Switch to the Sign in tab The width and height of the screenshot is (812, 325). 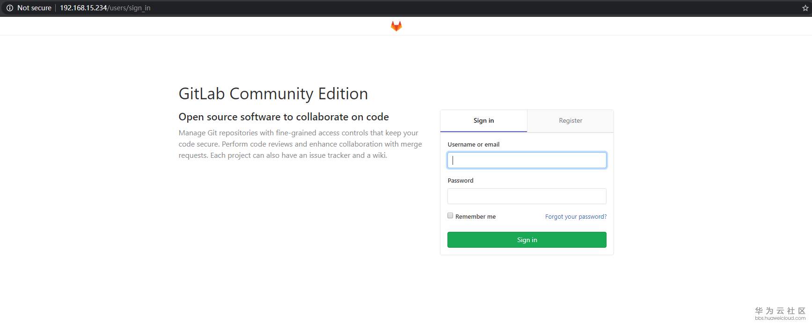[x=483, y=121]
